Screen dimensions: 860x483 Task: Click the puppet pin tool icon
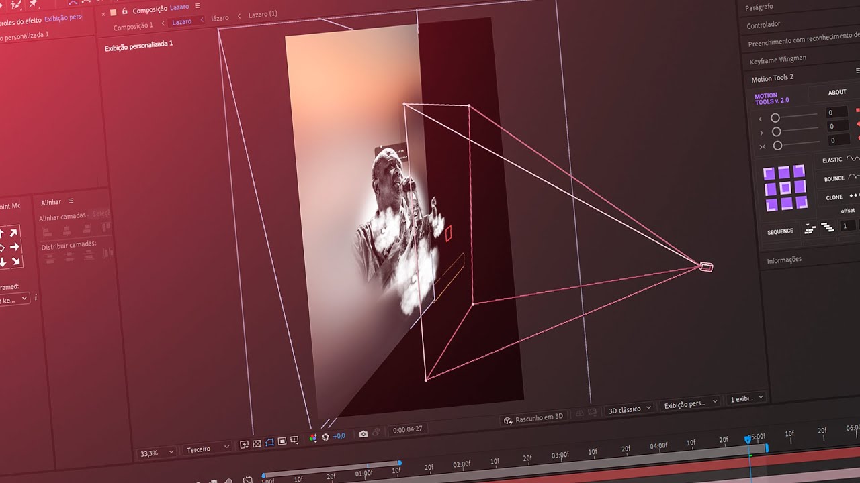tap(34, 4)
